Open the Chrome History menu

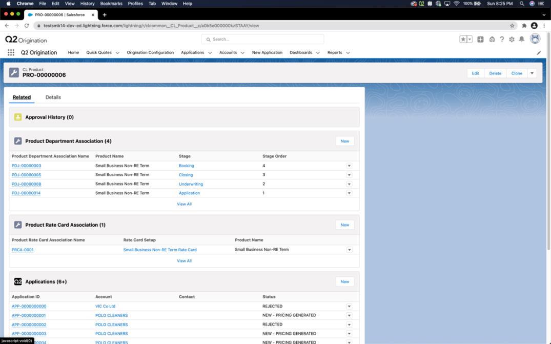pos(87,4)
